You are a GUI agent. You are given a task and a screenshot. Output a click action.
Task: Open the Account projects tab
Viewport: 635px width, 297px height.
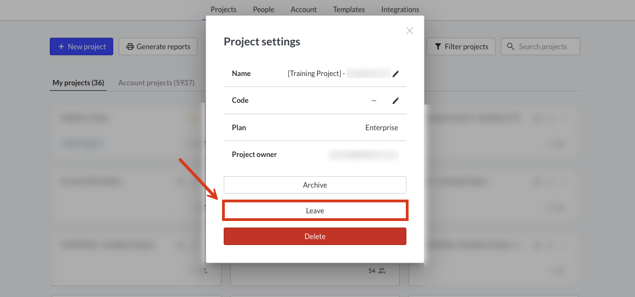[x=156, y=83]
